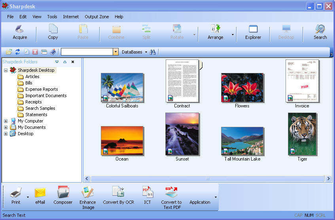The height and width of the screenshot is (220, 335).
Task: Open the Arrange dropdown arrow
Action: coord(233,34)
